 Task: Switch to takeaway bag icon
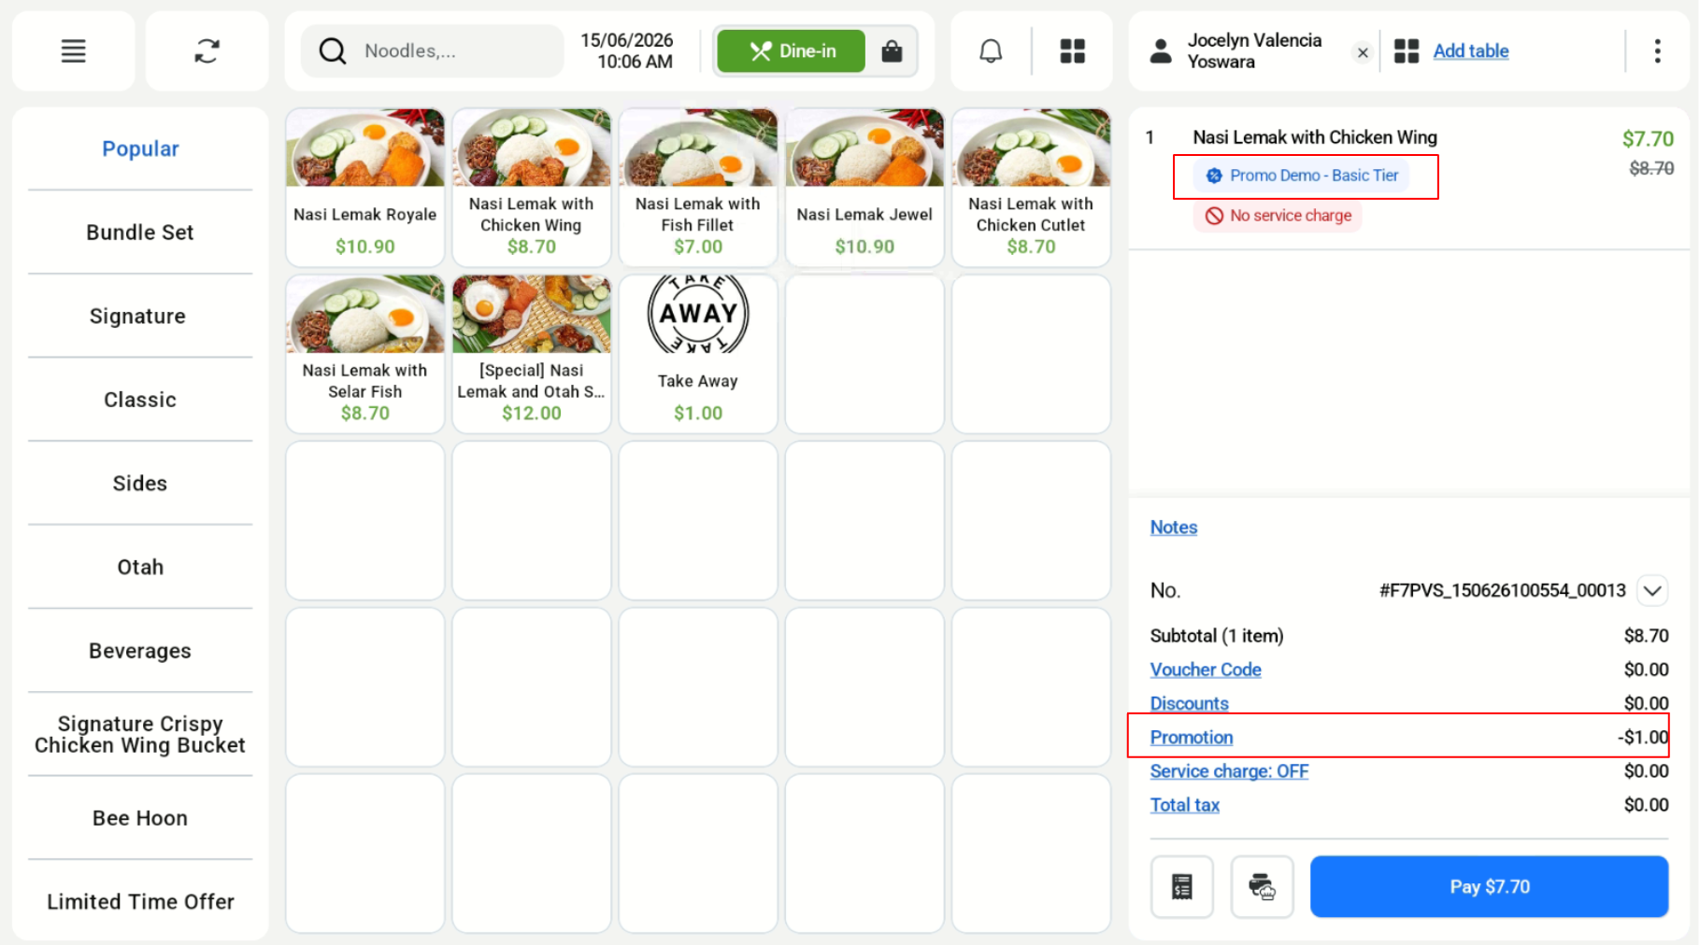[892, 51]
